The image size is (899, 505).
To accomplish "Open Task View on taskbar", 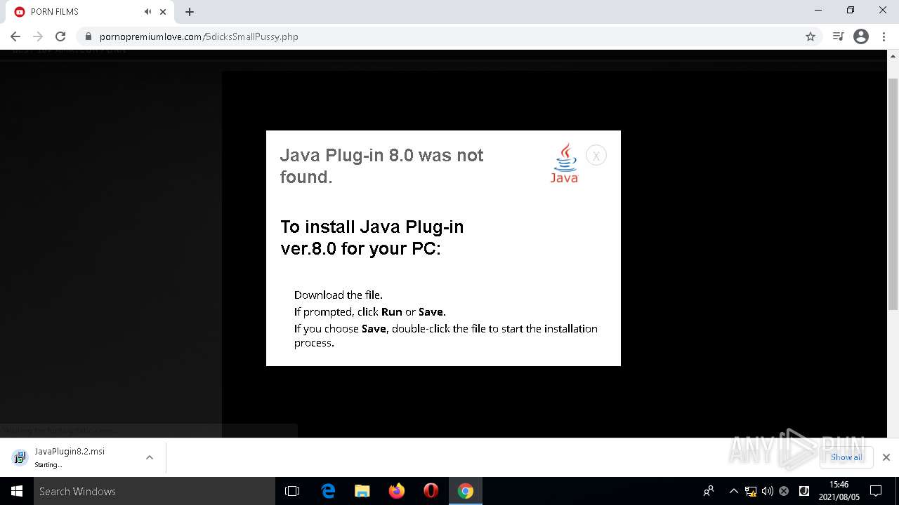I will pyautogui.click(x=292, y=491).
